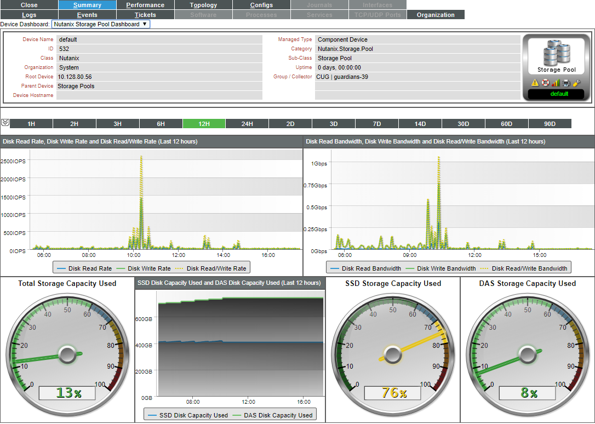
Task: Select the 7D time range
Action: pos(377,124)
